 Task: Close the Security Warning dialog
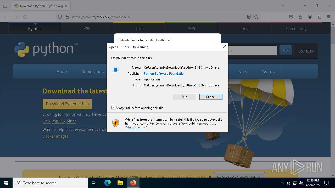coord(224,47)
